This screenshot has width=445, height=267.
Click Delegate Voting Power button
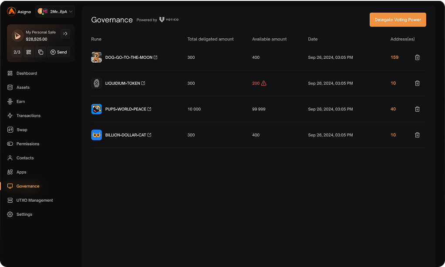click(398, 20)
